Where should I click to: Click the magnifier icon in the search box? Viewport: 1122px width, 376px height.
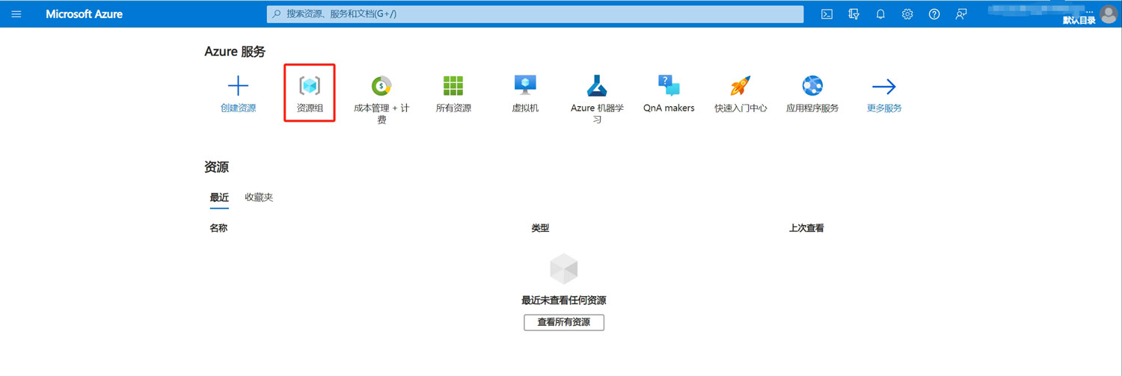(x=277, y=14)
